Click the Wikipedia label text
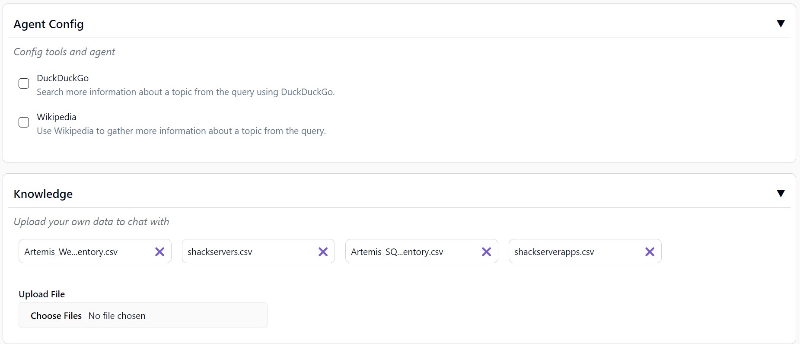 coord(56,117)
